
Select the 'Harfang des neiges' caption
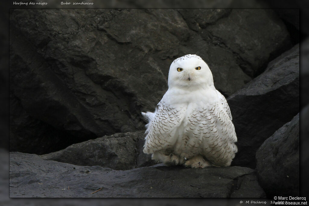[x=30, y=3]
